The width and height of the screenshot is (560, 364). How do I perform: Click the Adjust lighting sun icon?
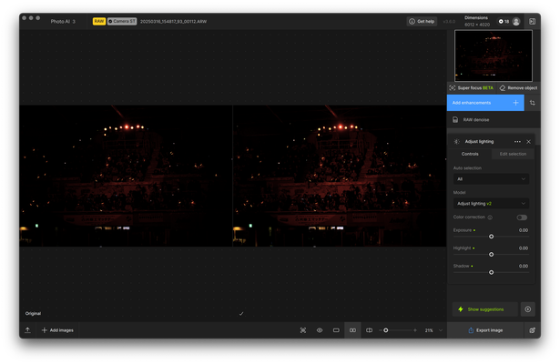456,142
